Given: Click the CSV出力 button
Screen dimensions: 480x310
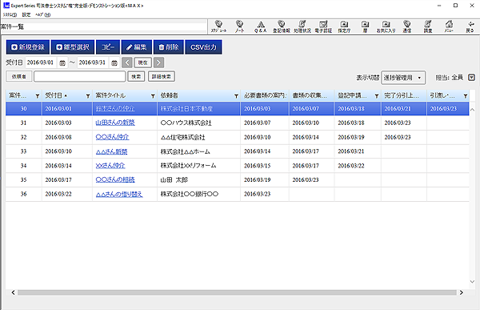Looking at the screenshot, I should point(203,47).
